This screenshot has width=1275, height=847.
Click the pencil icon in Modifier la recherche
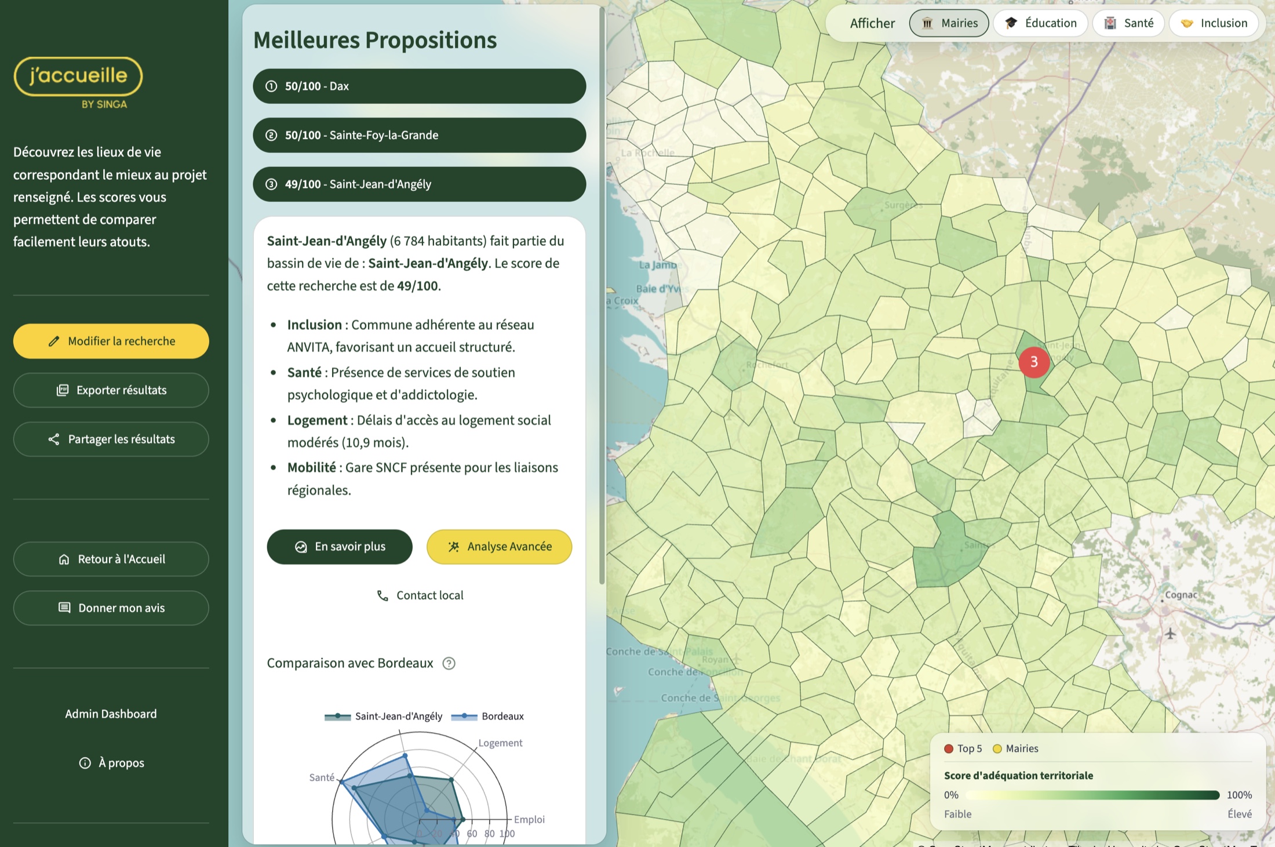(x=54, y=341)
